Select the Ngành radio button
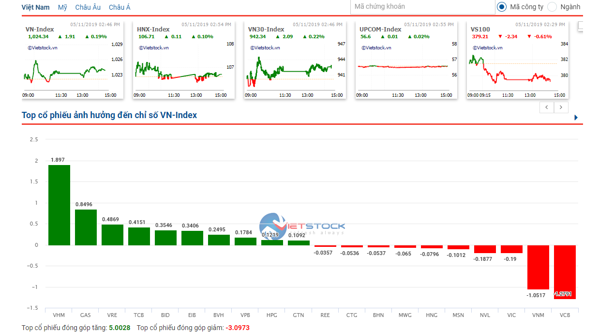Viewport: 599px width, 332px height. tap(552, 7)
